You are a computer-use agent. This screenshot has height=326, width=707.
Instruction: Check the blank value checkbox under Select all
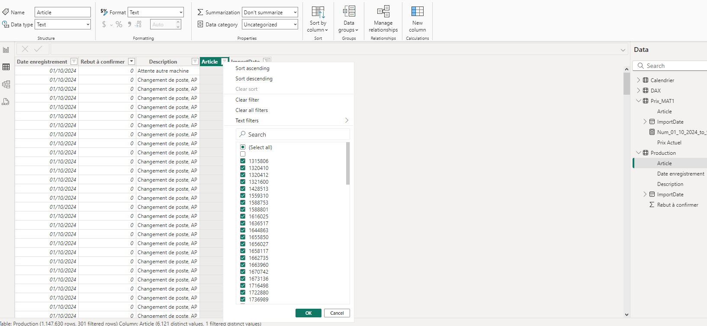243,154
